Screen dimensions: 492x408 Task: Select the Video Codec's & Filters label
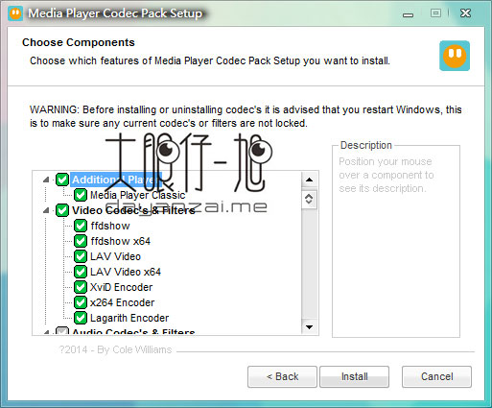point(133,210)
